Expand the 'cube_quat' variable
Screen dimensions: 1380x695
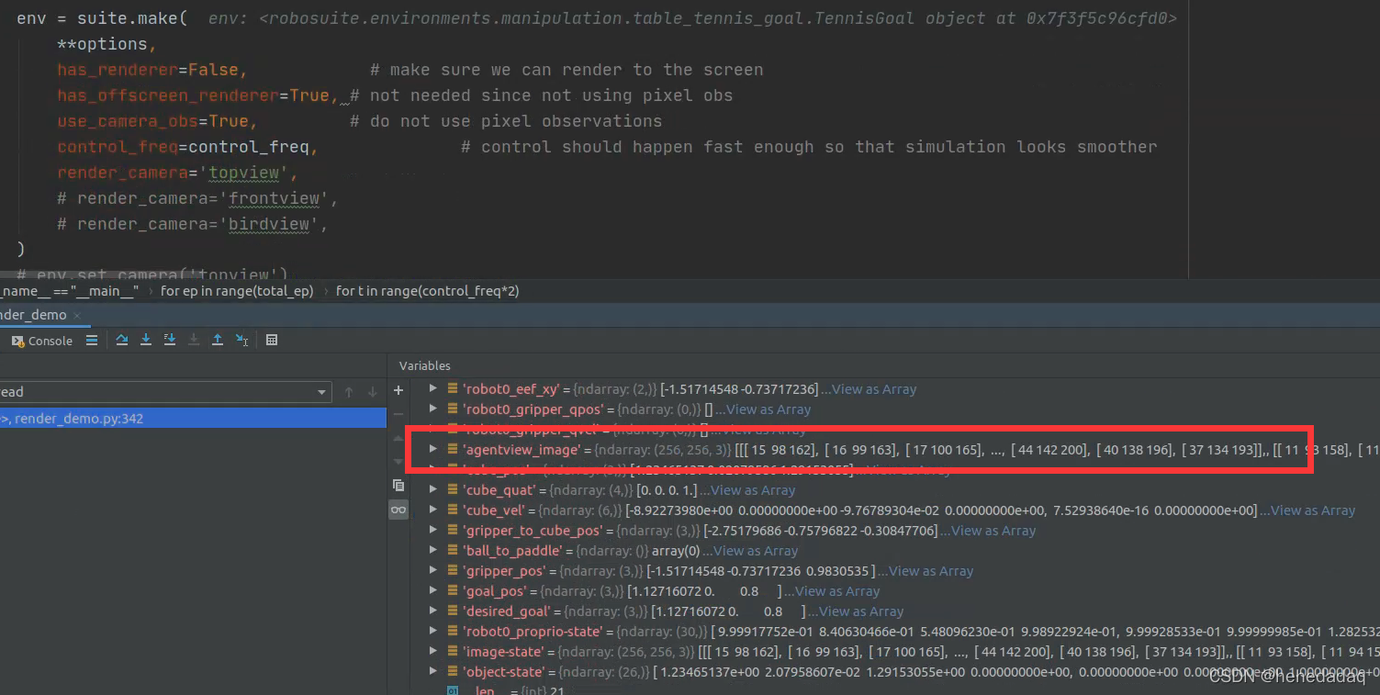pos(433,490)
